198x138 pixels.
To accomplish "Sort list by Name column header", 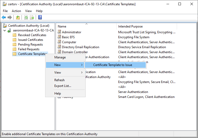I will coord(62,26).
